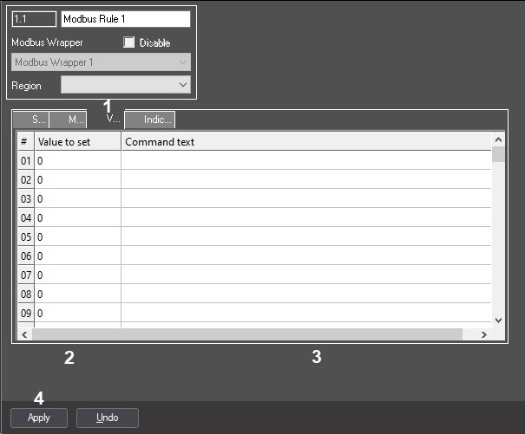Viewport: 525px width, 434px height.
Task: Click Command text cell in row 02
Action: [306, 180]
